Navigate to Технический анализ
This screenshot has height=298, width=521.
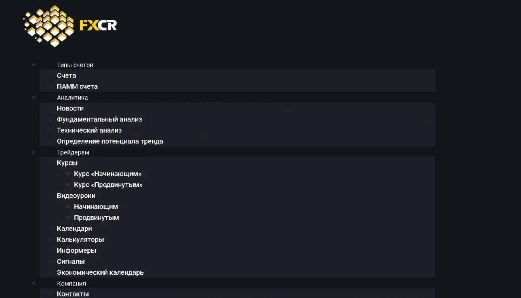[89, 130]
